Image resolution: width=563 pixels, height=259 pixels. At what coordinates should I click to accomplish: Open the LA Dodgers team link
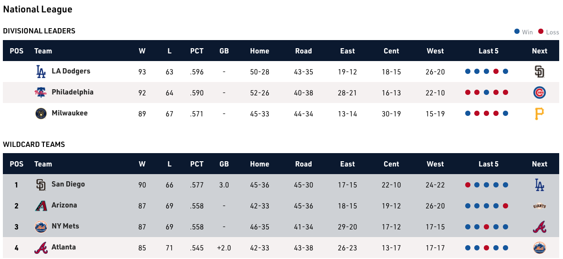tap(71, 71)
